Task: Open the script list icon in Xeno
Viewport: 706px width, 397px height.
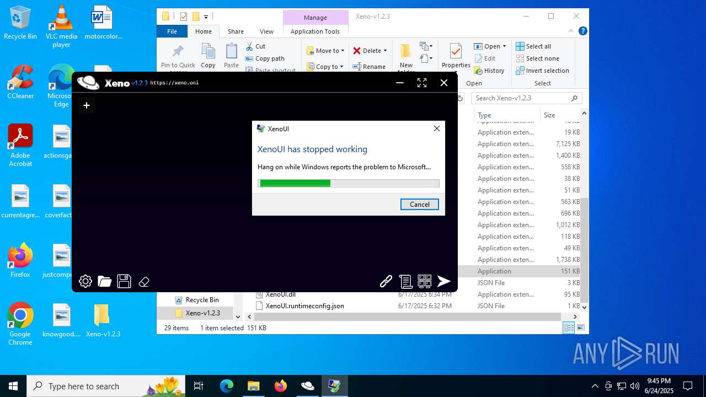Action: [405, 282]
